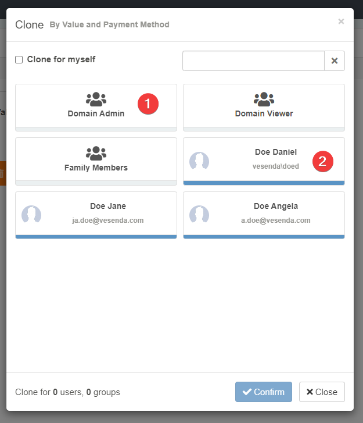Screen dimensions: 363x423
Task: Click Doe Jane's avatar icon
Action: point(31,215)
